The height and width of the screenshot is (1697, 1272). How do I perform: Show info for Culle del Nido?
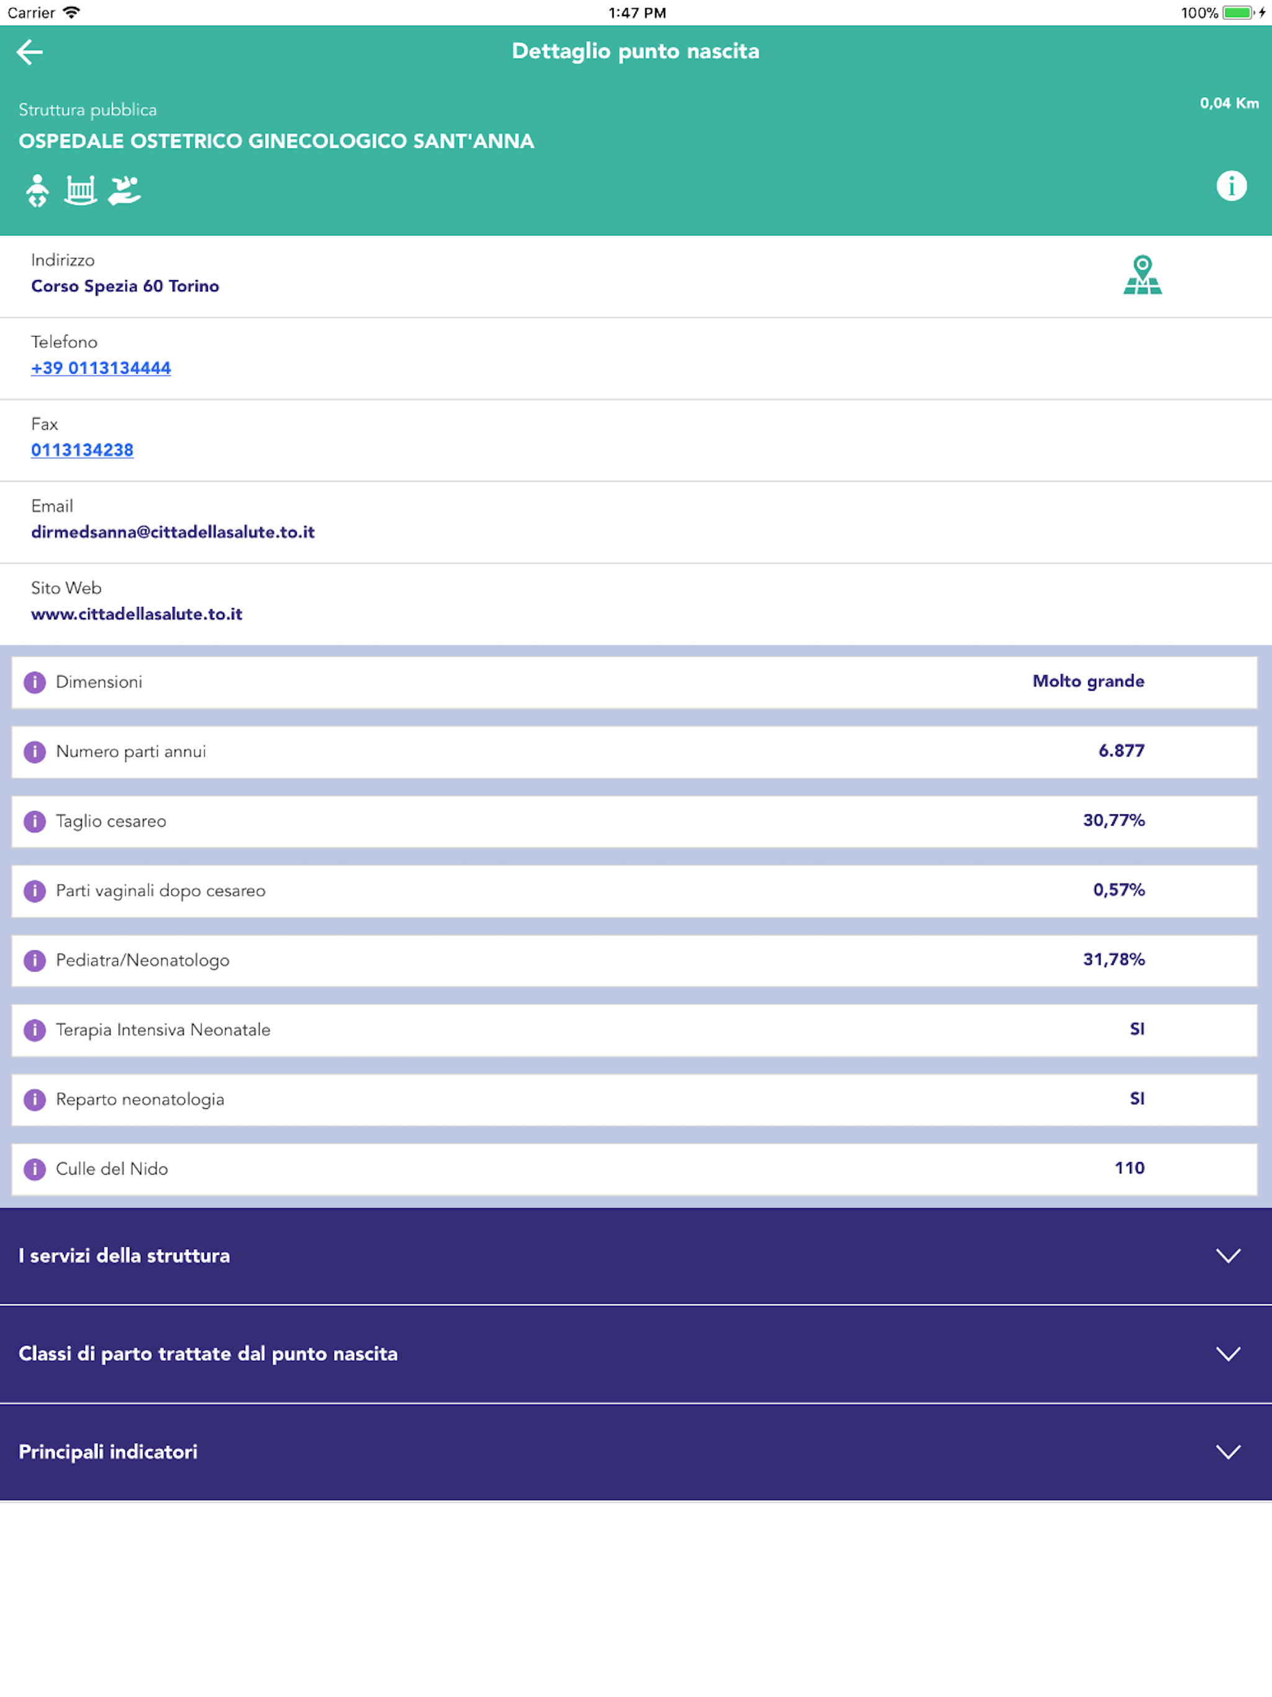tap(35, 1169)
